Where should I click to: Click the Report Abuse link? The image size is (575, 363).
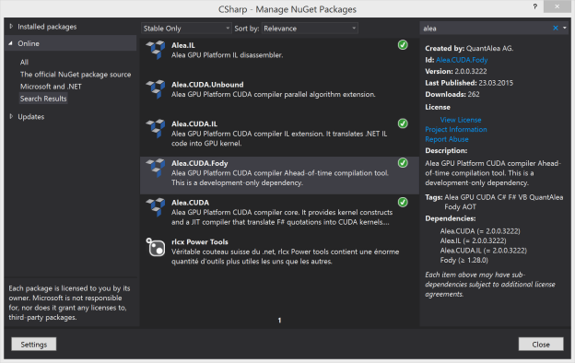pyautogui.click(x=447, y=139)
